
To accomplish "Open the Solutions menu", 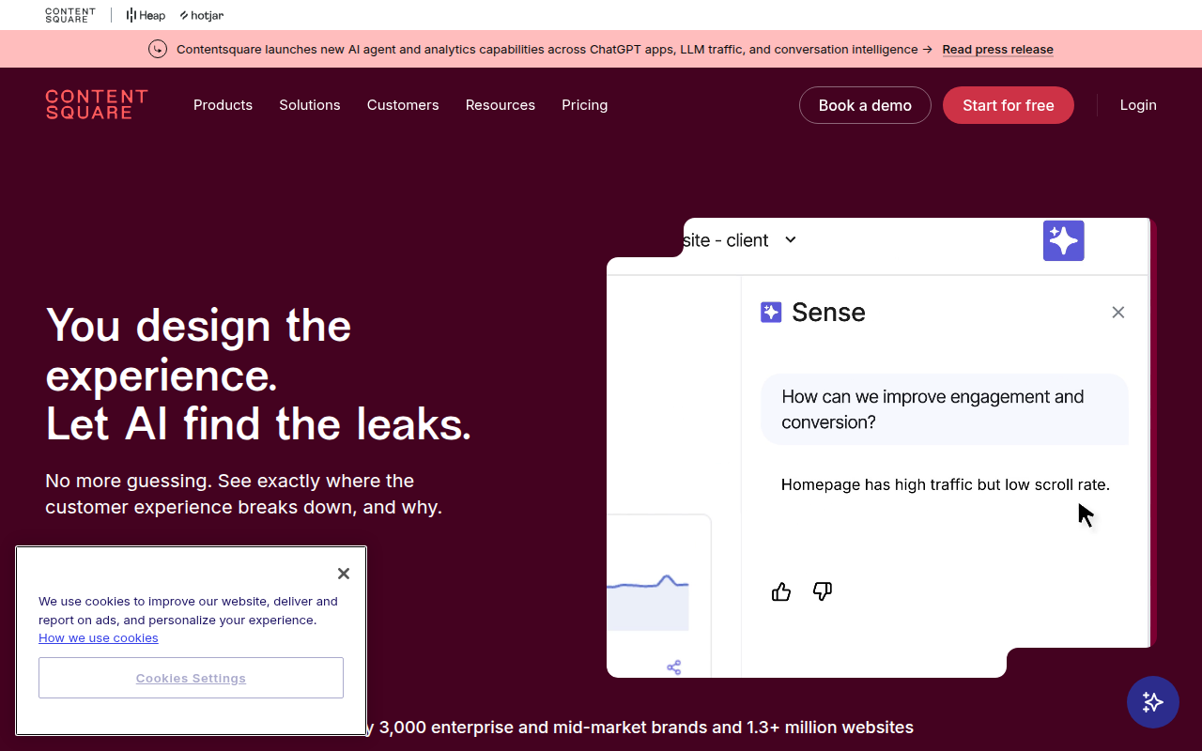I will 310,105.
